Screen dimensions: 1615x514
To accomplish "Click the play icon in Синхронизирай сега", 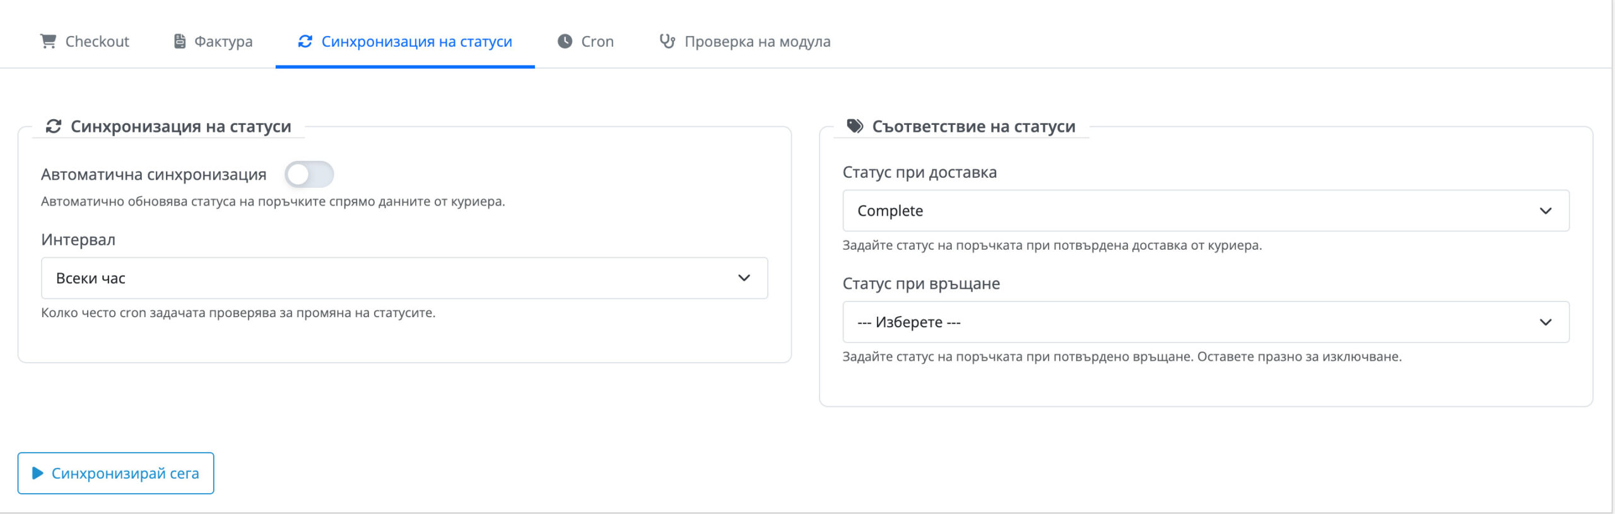I will (x=38, y=473).
